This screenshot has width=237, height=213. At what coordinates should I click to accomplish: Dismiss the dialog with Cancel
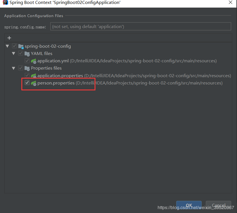218,205
